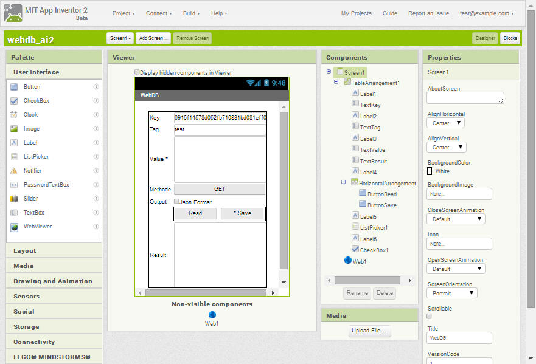The image size is (536, 364).
Task: Toggle Display hidden components in Viewer
Action: pyautogui.click(x=137, y=72)
